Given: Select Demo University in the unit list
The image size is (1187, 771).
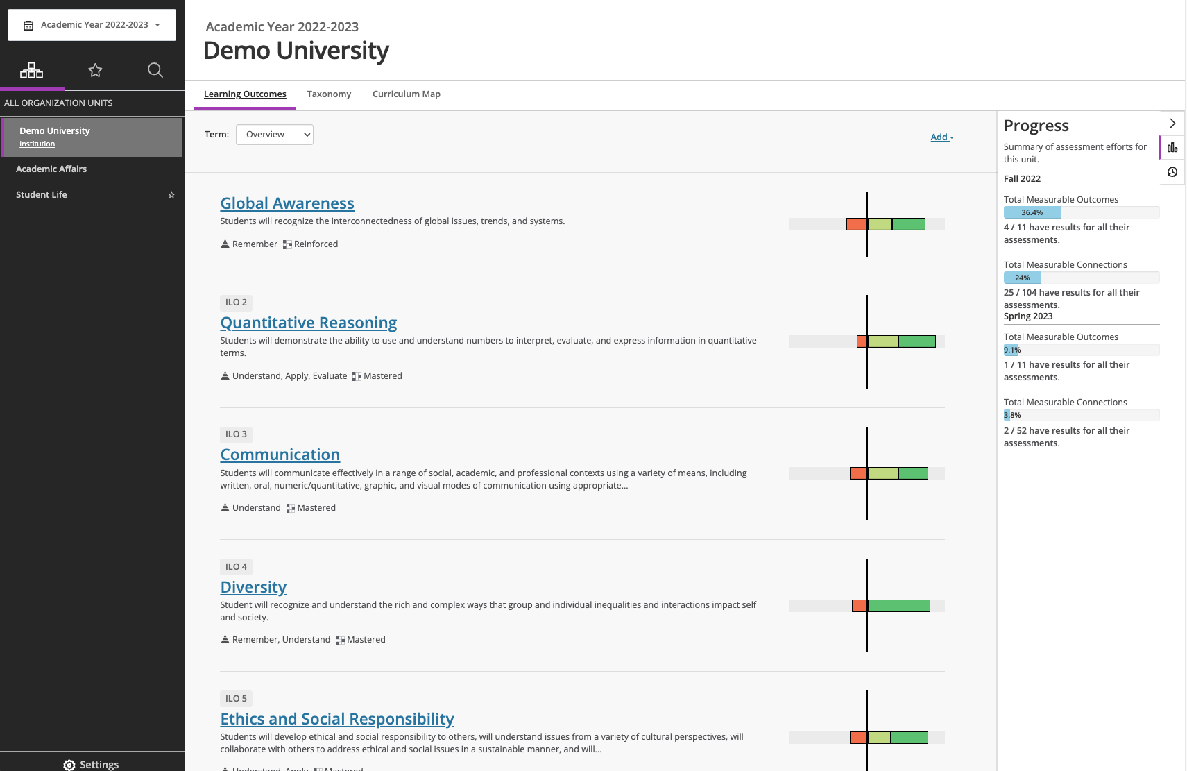Looking at the screenshot, I should (x=55, y=131).
